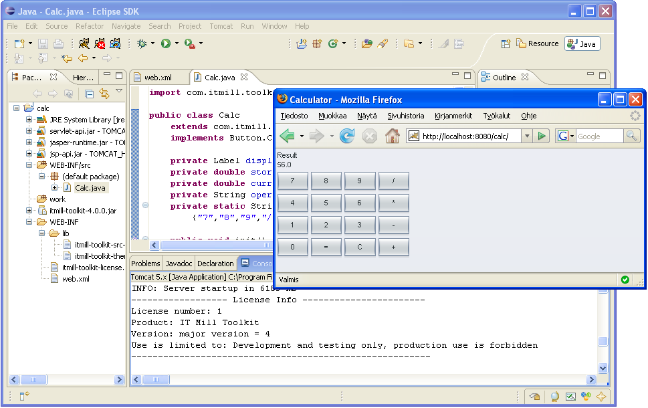Click the console's vertical scrollbar down arrow
Viewport: 648px width, 408px height.
point(603,368)
